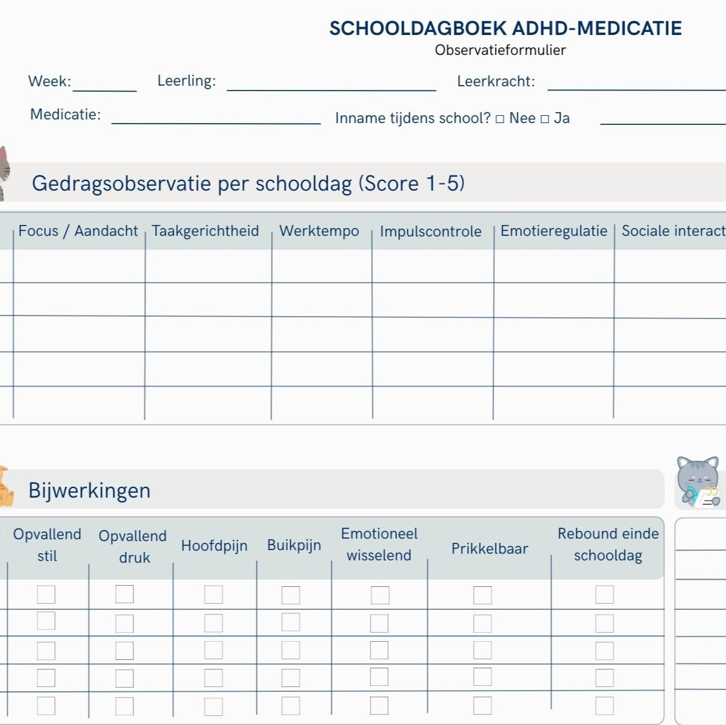This screenshot has width=726, height=725.
Task: Click the Gedragsobservatie per schooldag heading
Action: pos(249,183)
